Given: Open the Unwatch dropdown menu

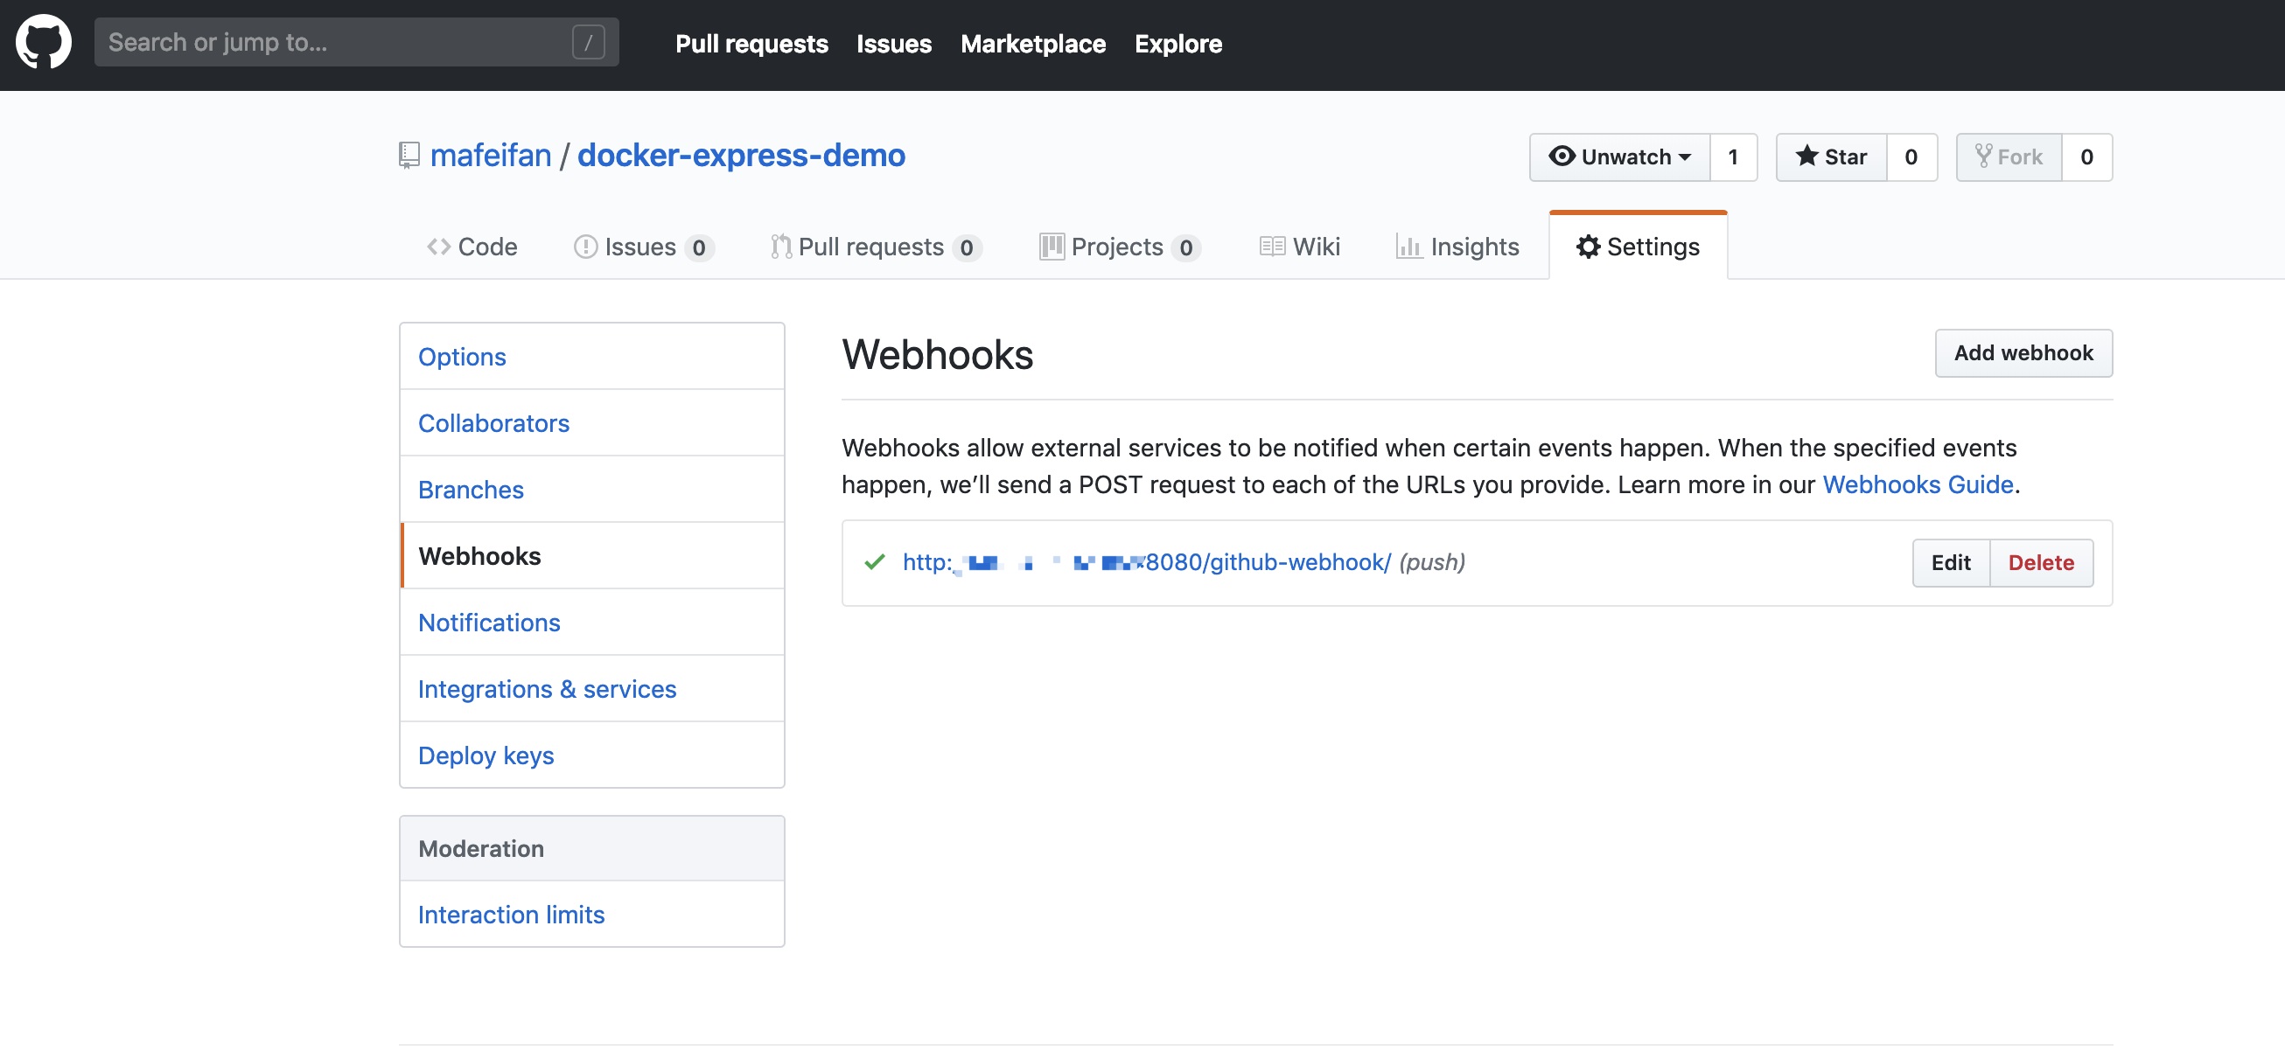Looking at the screenshot, I should [1619, 157].
